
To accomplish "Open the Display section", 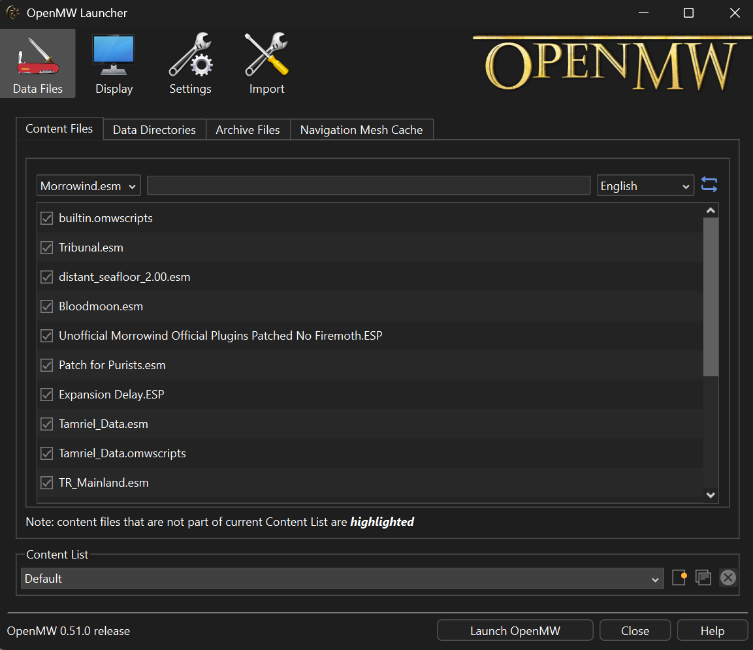I will coord(114,63).
